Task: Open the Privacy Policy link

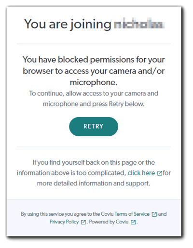Action: click(x=64, y=222)
